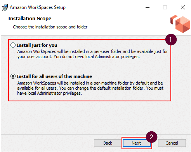The image size is (191, 152).
Task: Cancel the WorkSpaces installation
Action: (x=172, y=143)
